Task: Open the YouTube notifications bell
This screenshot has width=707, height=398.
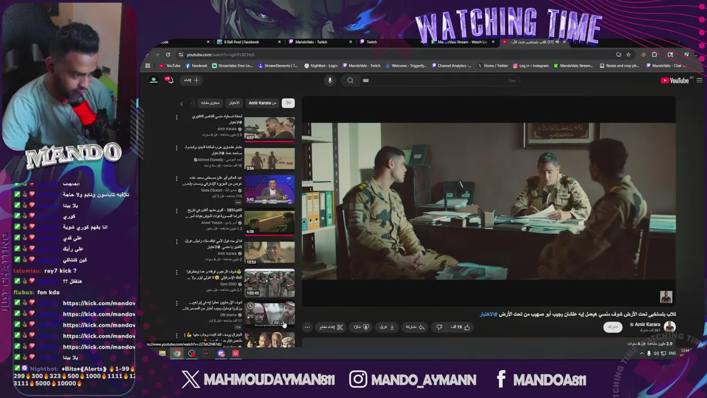Action: 169,80
